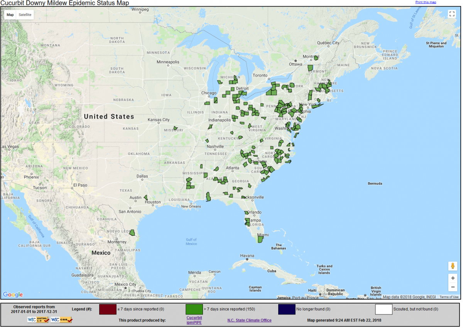Click the green county near Kansas City
The width and height of the screenshot is (463, 328).
pos(175,128)
